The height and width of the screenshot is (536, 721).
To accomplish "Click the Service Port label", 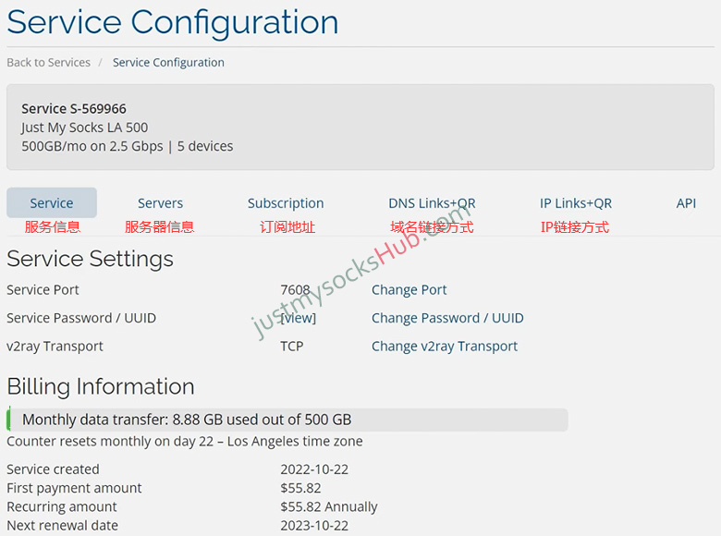I will [x=43, y=290].
